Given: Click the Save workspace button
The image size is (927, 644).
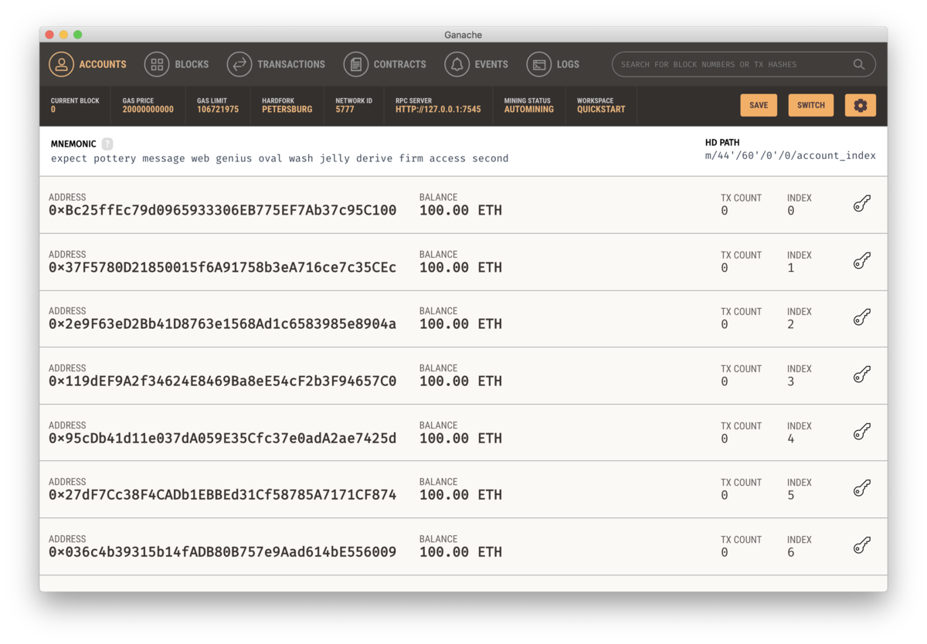Looking at the screenshot, I should pos(759,105).
